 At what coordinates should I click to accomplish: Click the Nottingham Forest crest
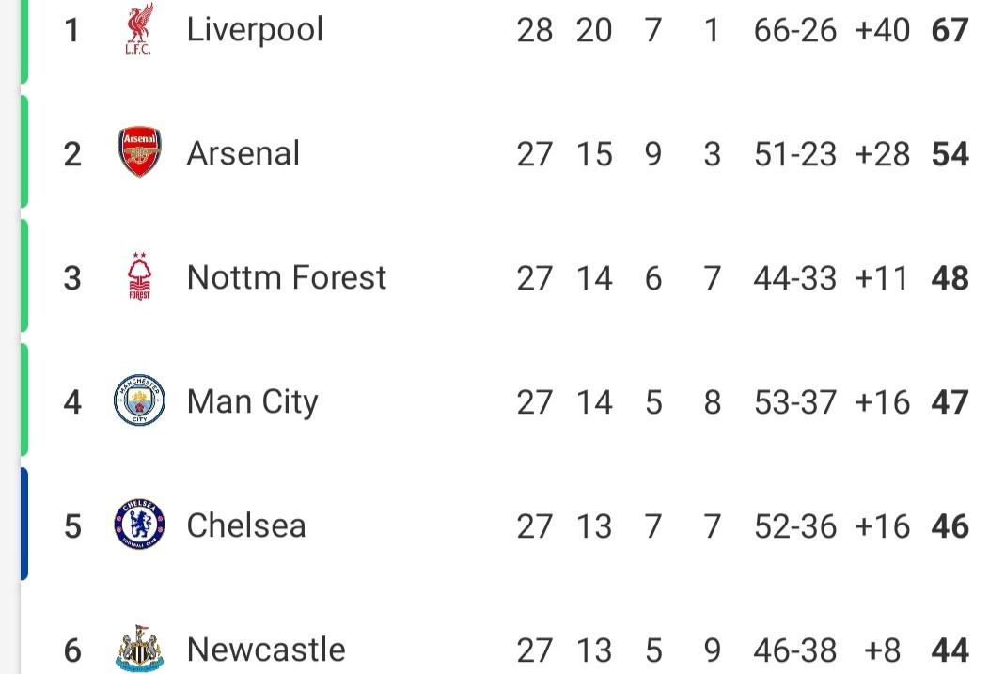click(x=139, y=275)
